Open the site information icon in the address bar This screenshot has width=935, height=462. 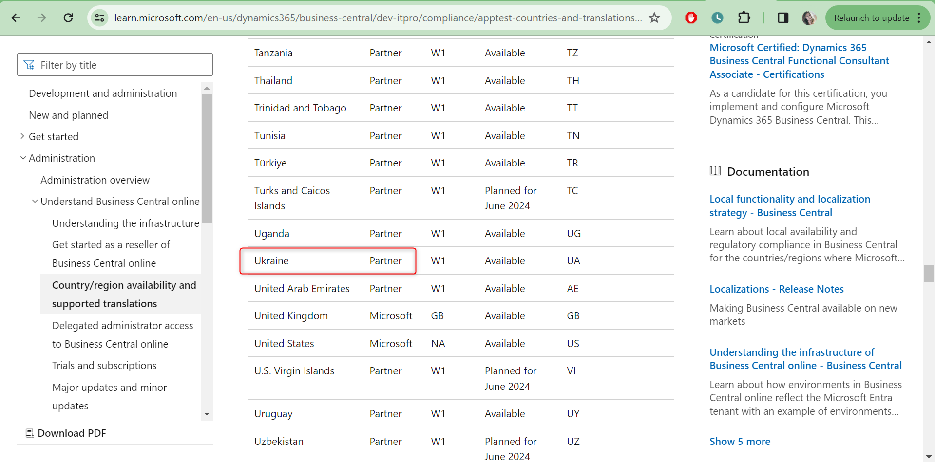pos(99,18)
